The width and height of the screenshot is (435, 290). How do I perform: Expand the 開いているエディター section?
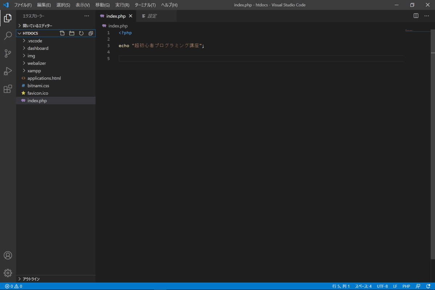tap(56, 26)
